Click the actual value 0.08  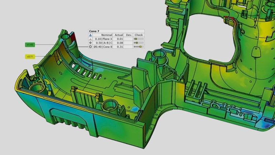pos(120,43)
